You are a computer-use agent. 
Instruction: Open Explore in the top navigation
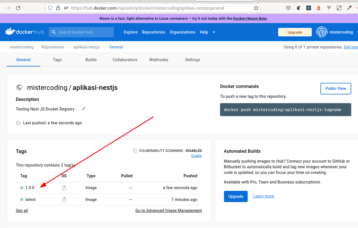point(131,32)
